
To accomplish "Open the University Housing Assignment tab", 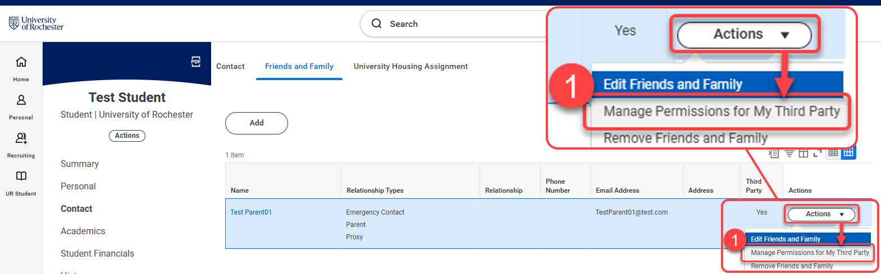I will (410, 66).
